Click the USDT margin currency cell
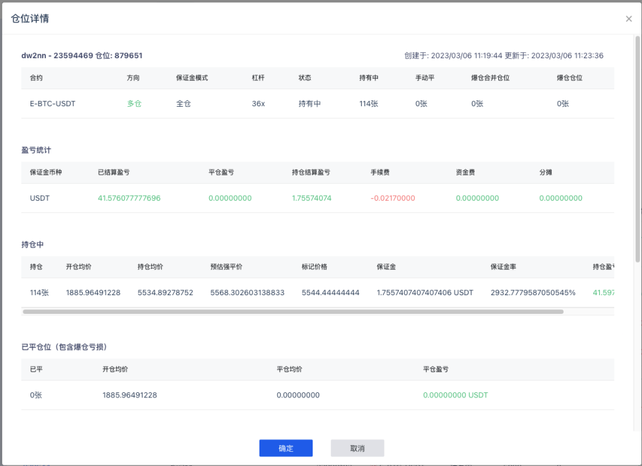Image resolution: width=642 pixels, height=466 pixels. (39, 198)
